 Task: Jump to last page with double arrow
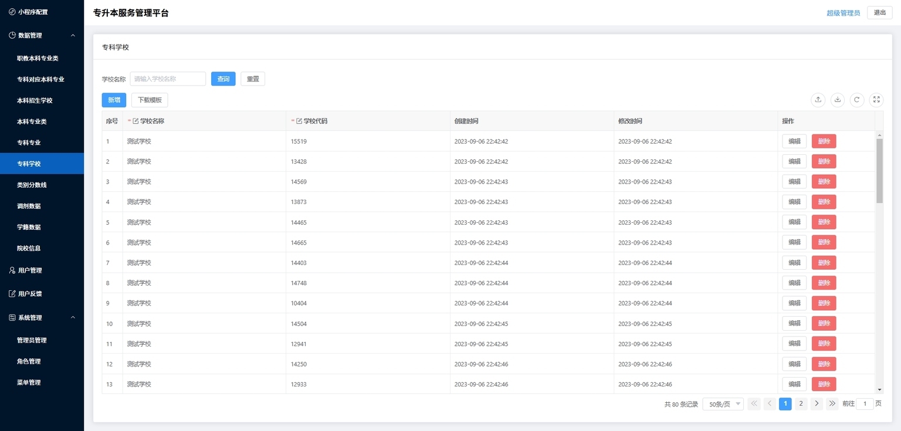click(x=832, y=403)
